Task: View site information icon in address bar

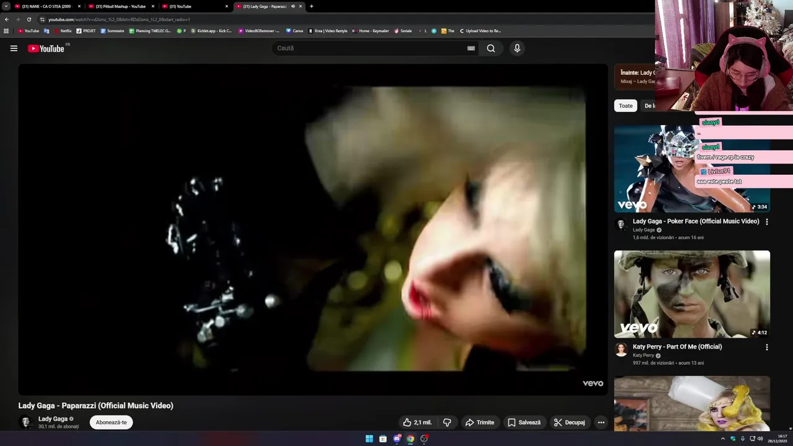Action: coord(42,19)
